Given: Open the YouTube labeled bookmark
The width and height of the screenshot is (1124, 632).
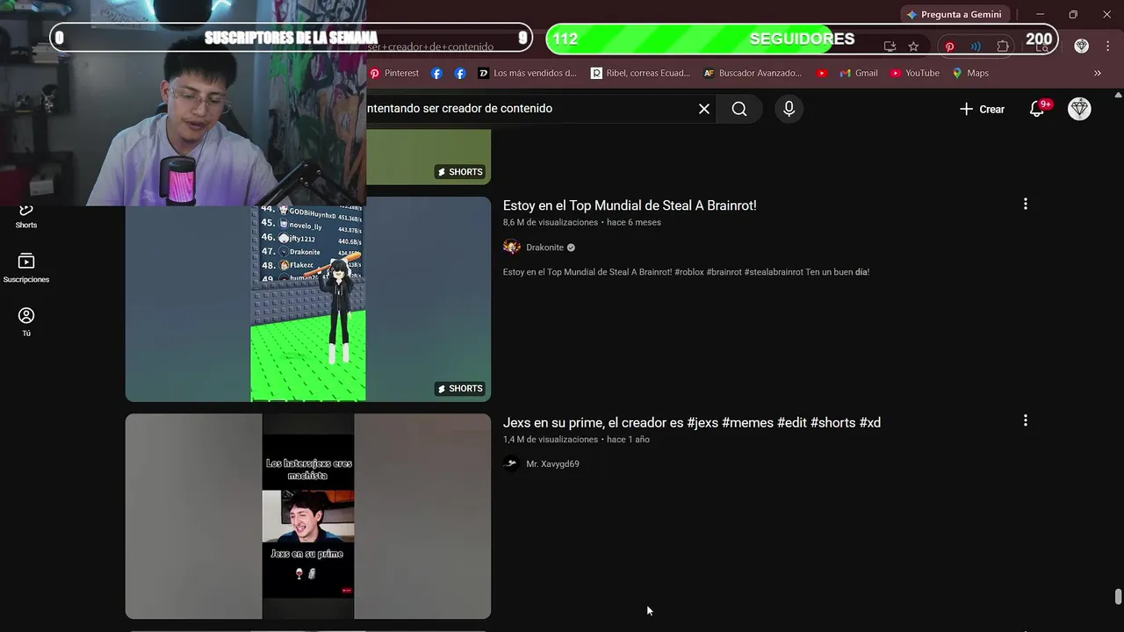Looking at the screenshot, I should coord(914,73).
